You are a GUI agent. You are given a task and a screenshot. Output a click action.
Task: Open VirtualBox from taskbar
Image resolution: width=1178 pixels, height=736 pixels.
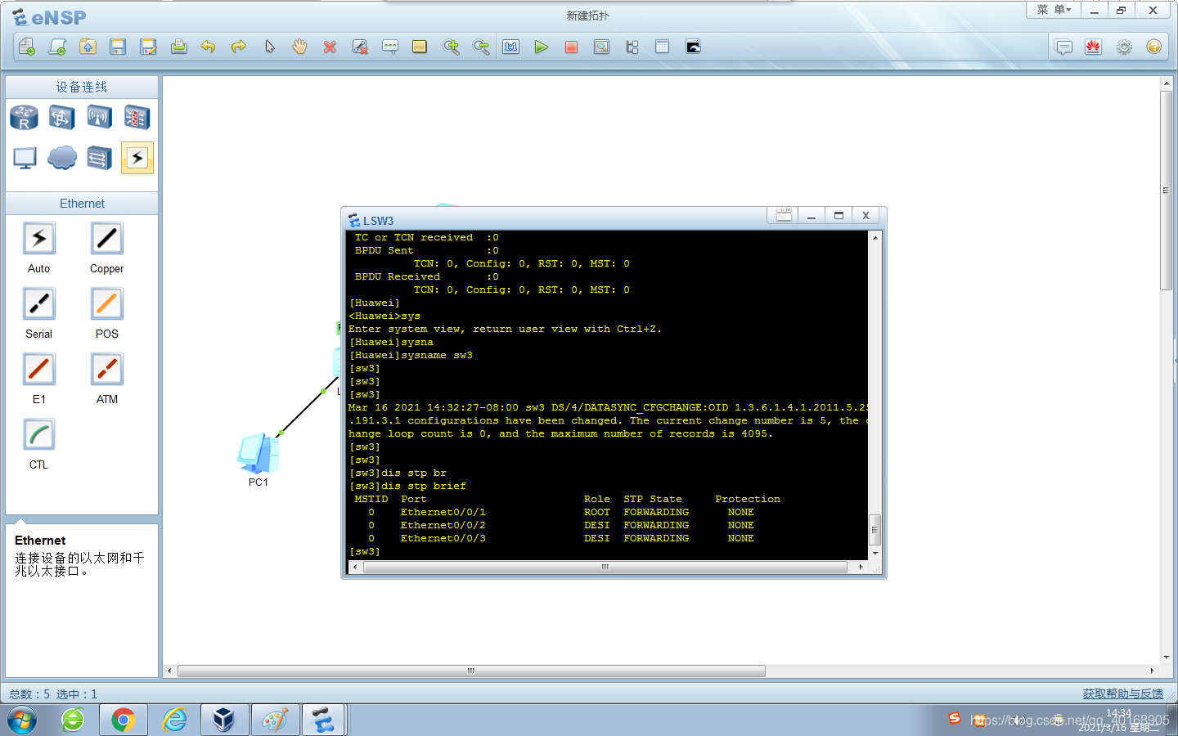tap(224, 720)
